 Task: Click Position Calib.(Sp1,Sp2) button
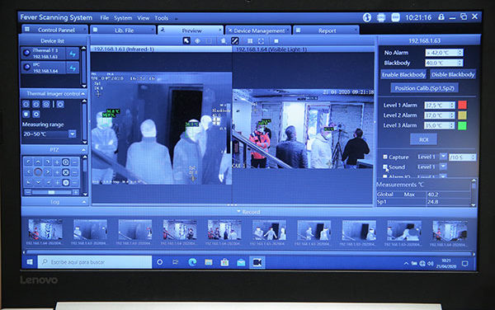(425, 88)
